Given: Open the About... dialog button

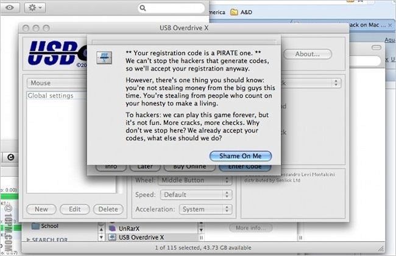Looking at the screenshot, I should point(307,54).
